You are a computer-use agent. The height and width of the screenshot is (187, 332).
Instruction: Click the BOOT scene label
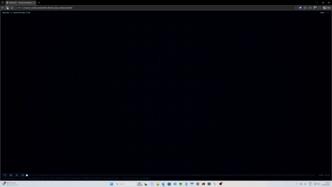(322, 13)
